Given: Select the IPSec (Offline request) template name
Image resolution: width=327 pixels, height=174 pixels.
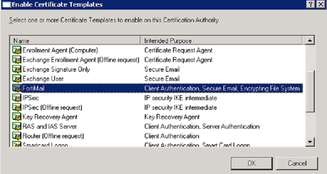Looking at the screenshot, I should click(x=52, y=107).
